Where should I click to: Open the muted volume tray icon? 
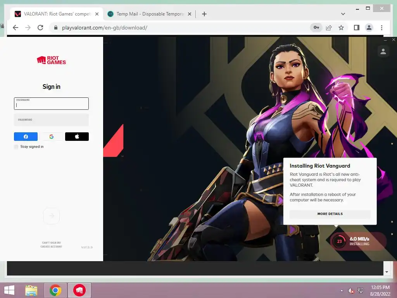tap(351, 291)
